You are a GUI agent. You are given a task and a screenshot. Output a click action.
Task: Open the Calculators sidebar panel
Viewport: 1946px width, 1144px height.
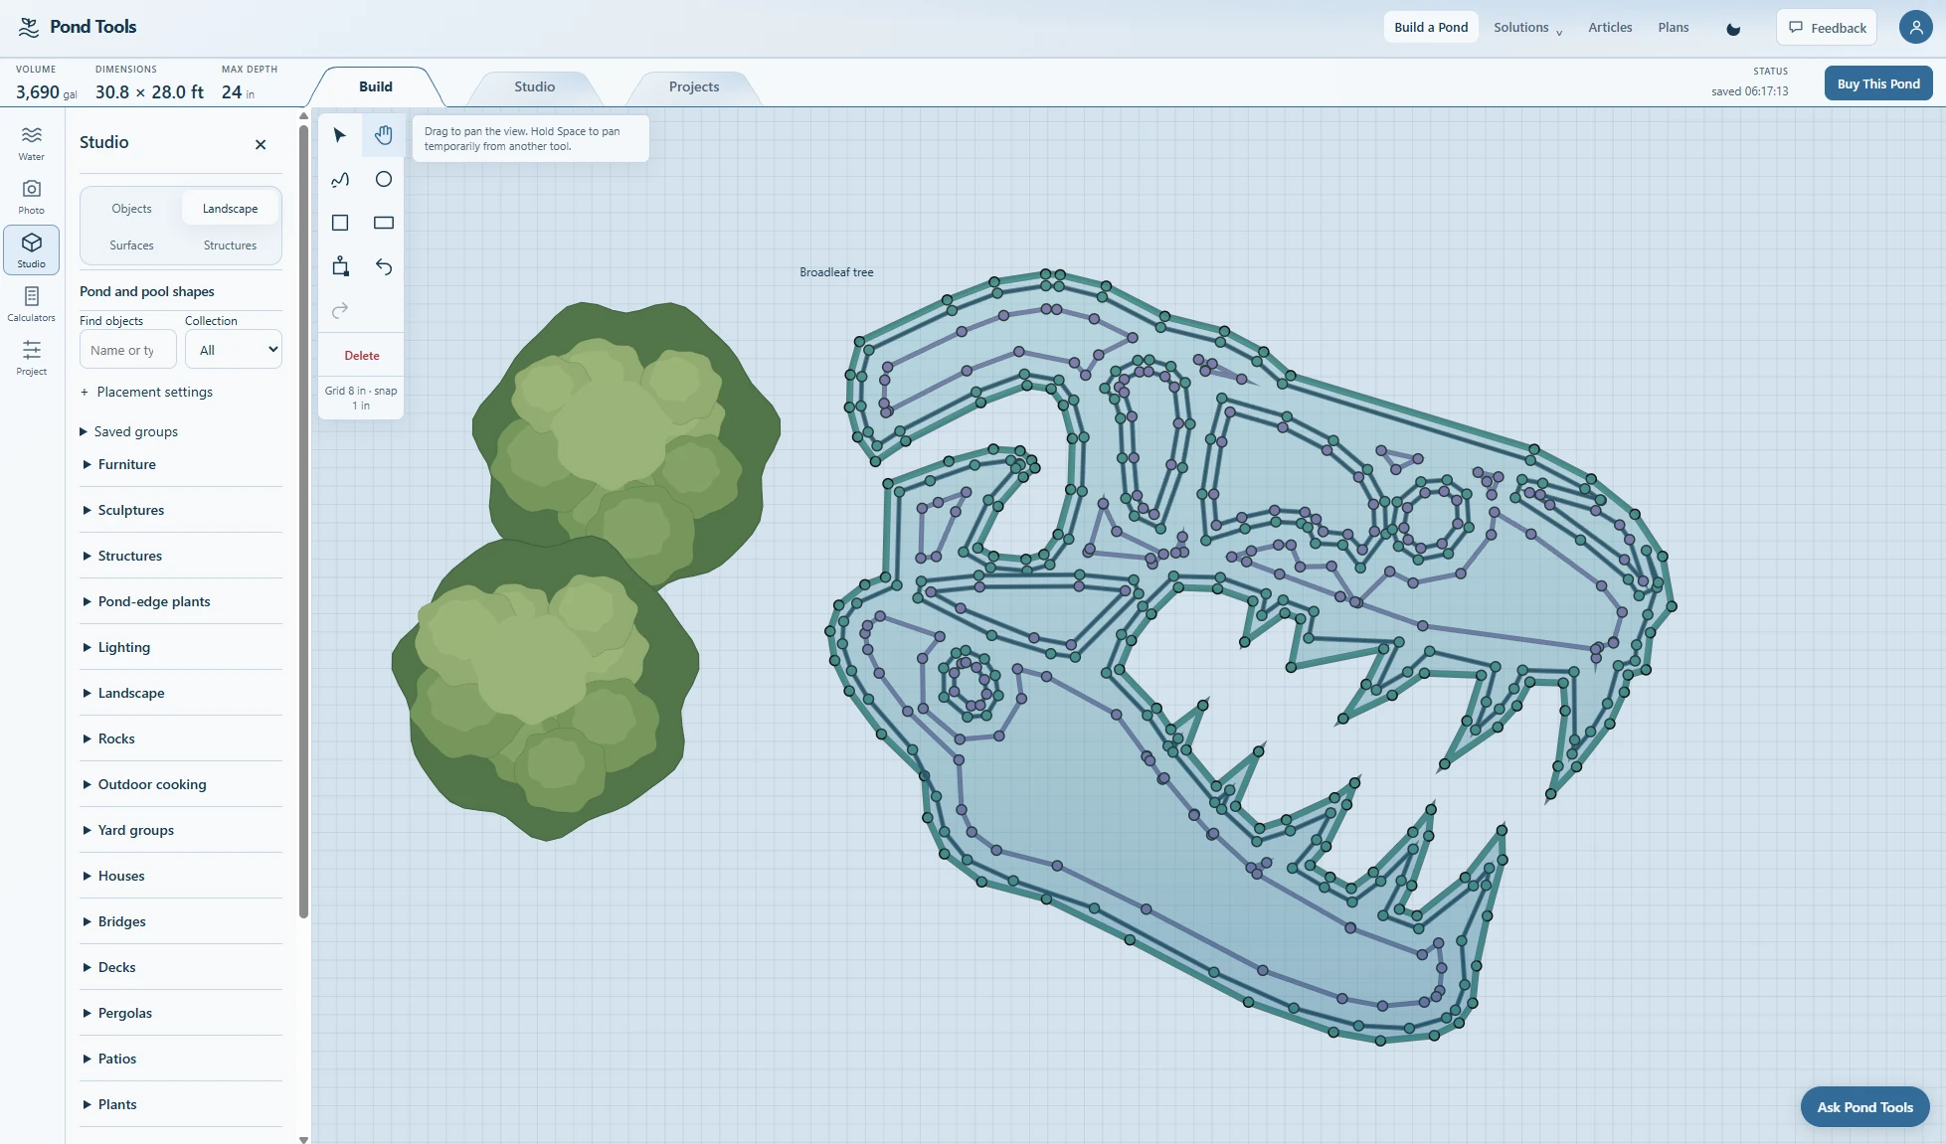(32, 303)
